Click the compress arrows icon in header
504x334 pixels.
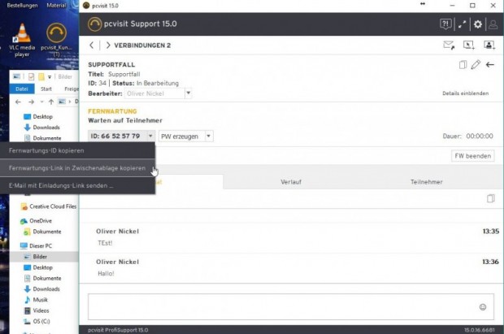pyautogui.click(x=463, y=24)
